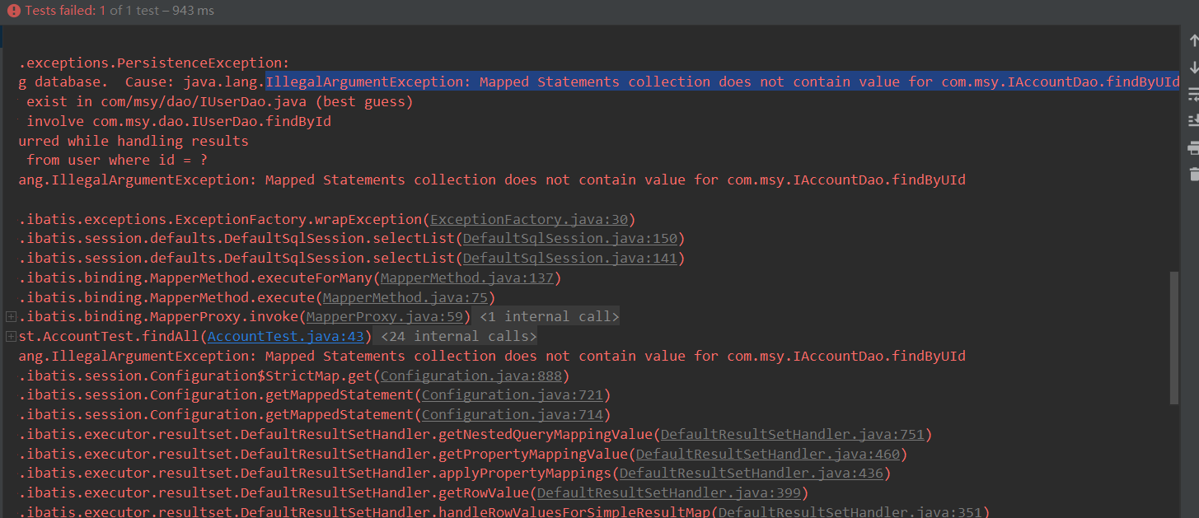Open the Configuration.java:714 link
The height and width of the screenshot is (518, 1199).
tap(513, 415)
